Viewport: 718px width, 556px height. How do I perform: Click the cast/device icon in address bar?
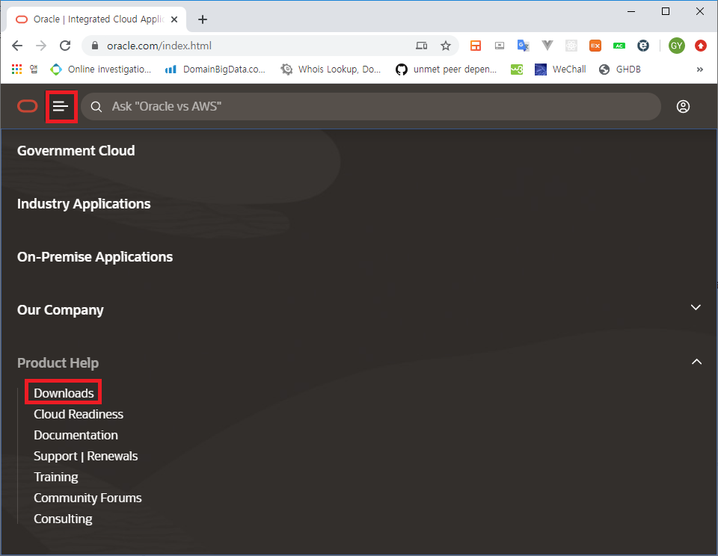point(421,46)
